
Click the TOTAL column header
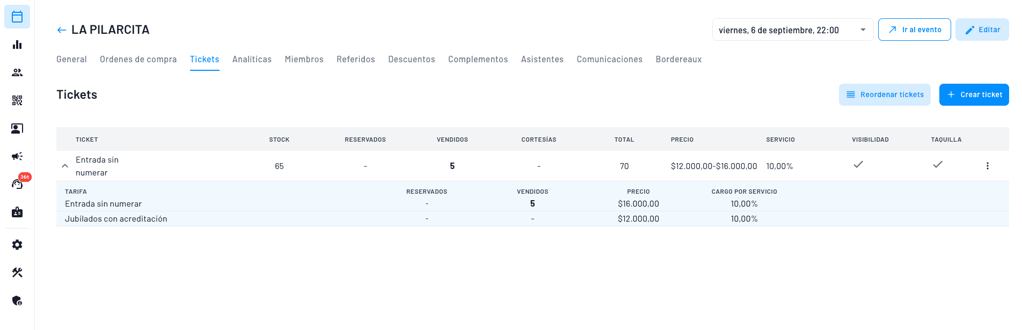(x=624, y=140)
